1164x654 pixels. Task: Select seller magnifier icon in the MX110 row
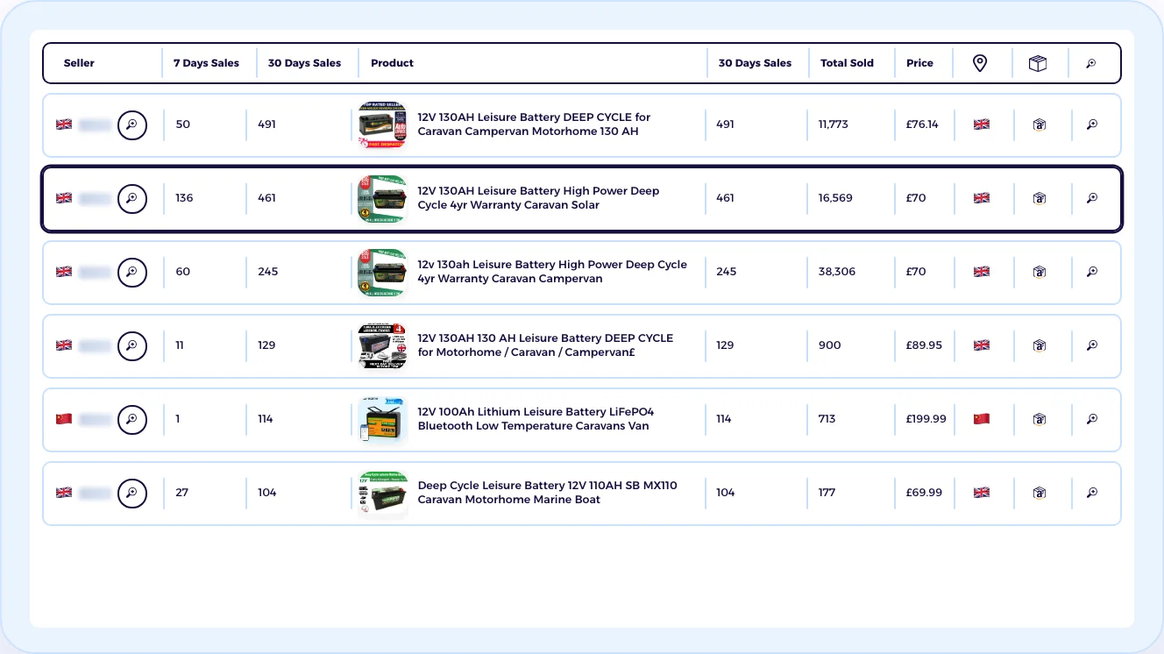[x=132, y=493]
